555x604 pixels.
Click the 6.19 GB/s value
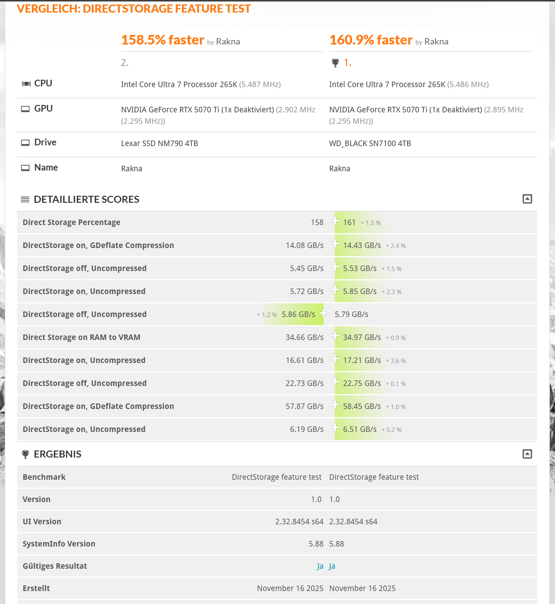(307, 429)
